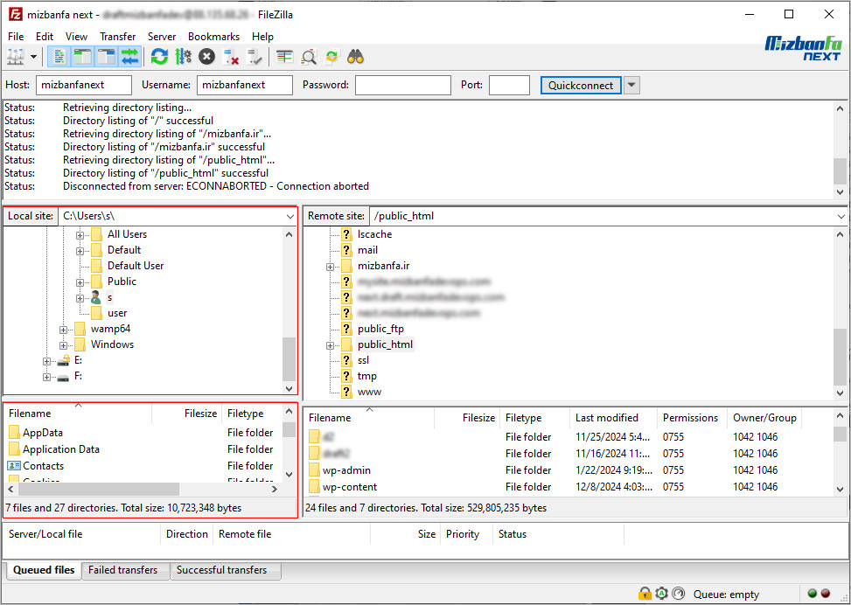
Task: Open the File menu
Action: click(x=16, y=37)
